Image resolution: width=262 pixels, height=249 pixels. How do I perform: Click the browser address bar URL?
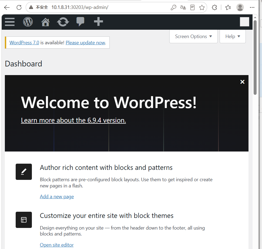(80, 7)
